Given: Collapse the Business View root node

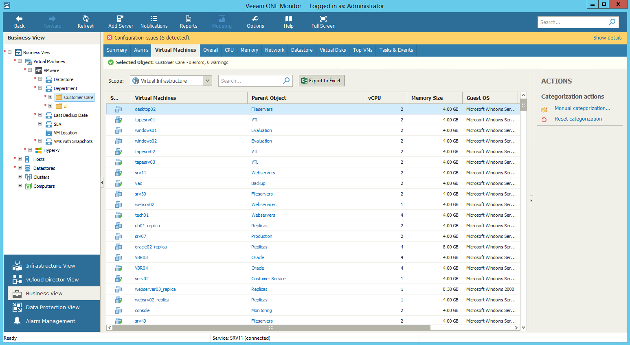Looking at the screenshot, I should pyautogui.click(x=9, y=52).
